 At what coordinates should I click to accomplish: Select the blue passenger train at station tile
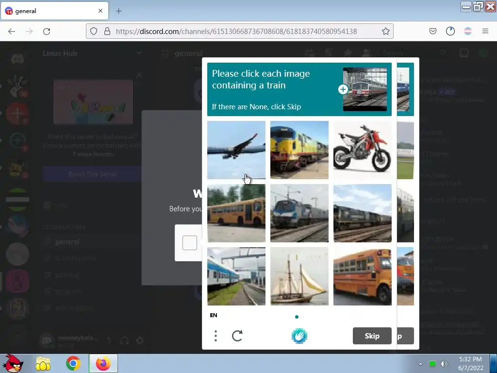click(x=236, y=276)
